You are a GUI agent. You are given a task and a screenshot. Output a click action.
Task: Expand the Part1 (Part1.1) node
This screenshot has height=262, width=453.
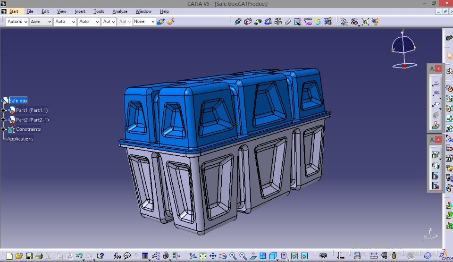[x=3, y=110]
